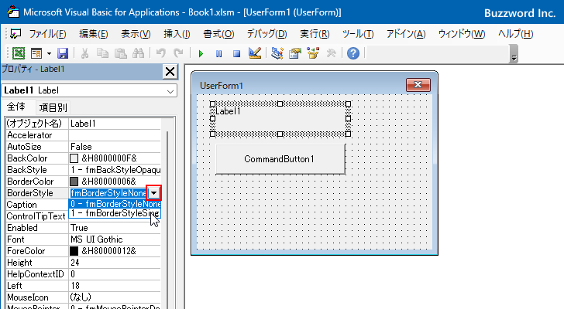Open the 編集(E) menu
Screen dimensions: 564x309
[x=94, y=34]
